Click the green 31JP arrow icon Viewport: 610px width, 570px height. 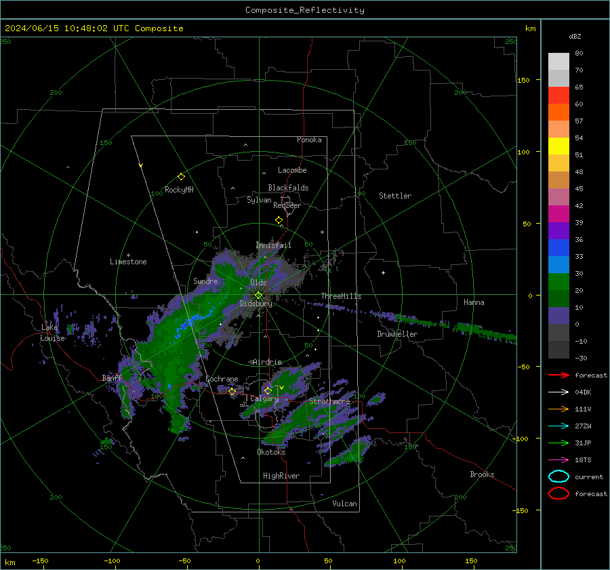558,443
